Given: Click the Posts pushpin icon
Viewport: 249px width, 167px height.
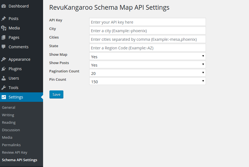Looking at the screenshot, I should pos(4,19).
